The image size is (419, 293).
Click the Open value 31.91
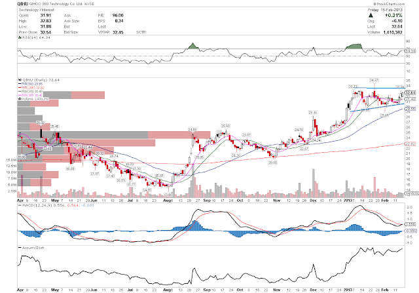click(46, 15)
